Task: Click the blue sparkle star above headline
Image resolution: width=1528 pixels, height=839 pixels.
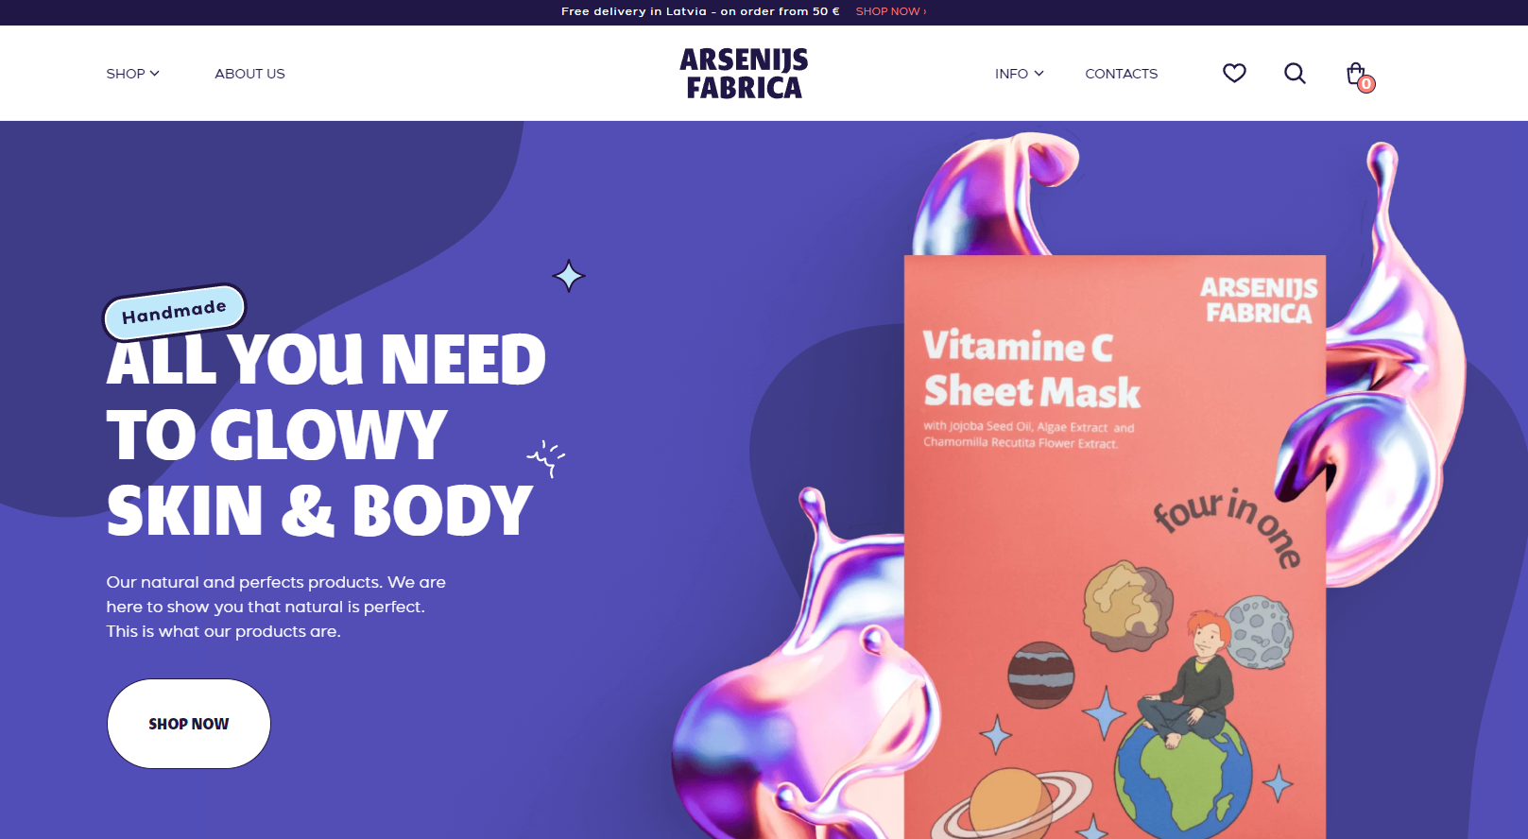Action: [569, 276]
